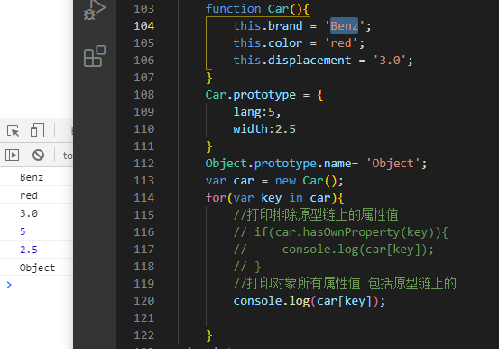Click 'this.displacement' on line 106

tap(292, 61)
